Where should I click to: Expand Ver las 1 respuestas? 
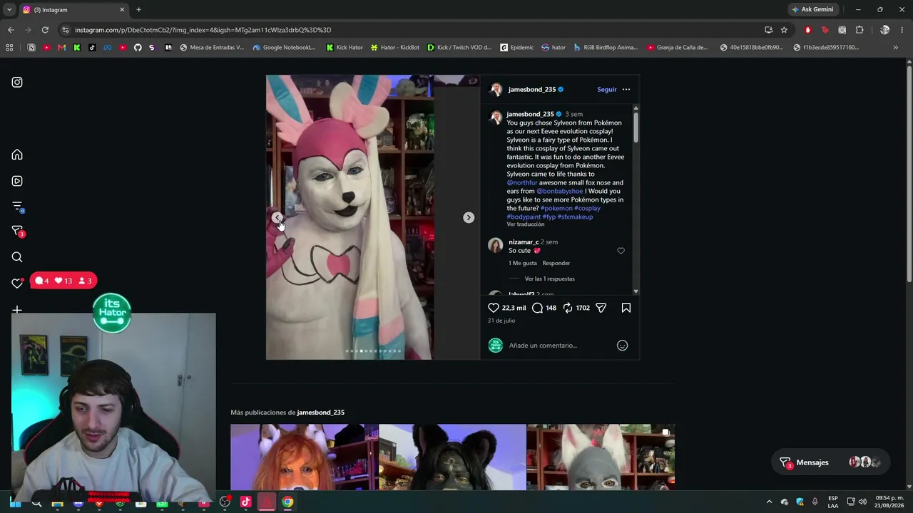coord(549,279)
